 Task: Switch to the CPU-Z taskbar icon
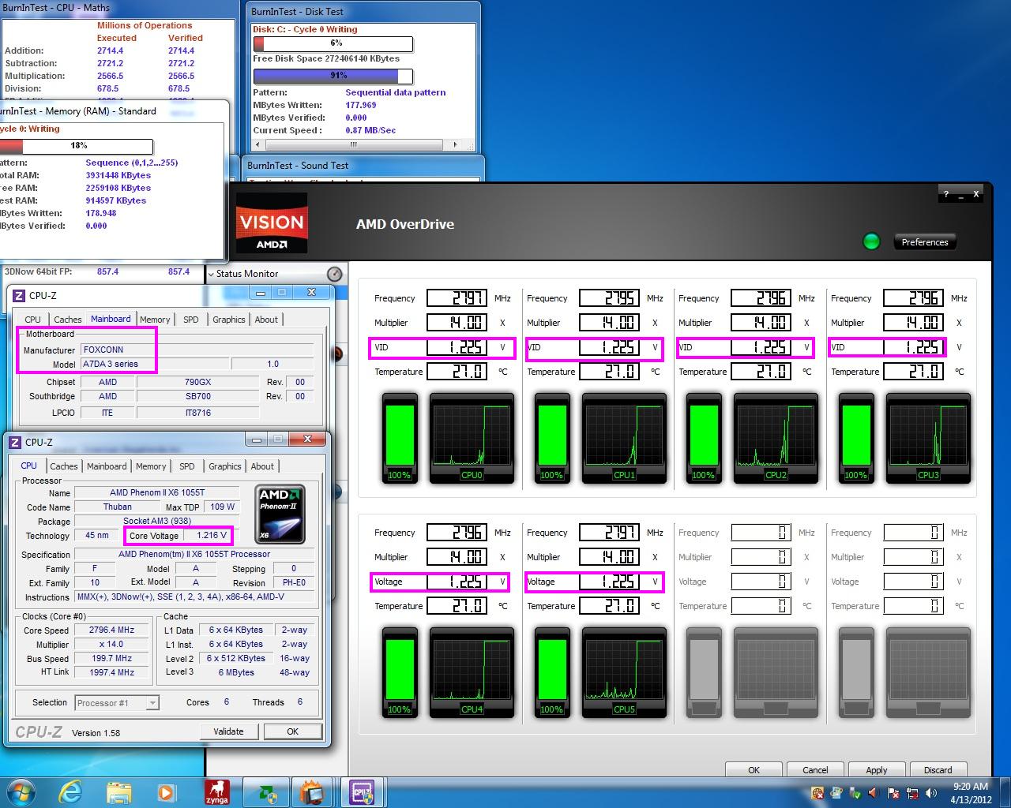pyautogui.click(x=363, y=792)
